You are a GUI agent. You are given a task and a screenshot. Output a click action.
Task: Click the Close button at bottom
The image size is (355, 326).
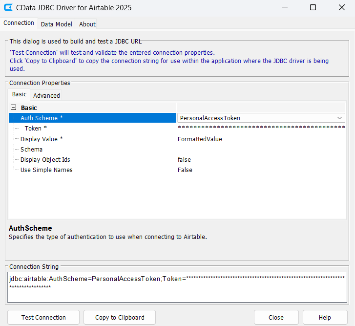coord(276,317)
